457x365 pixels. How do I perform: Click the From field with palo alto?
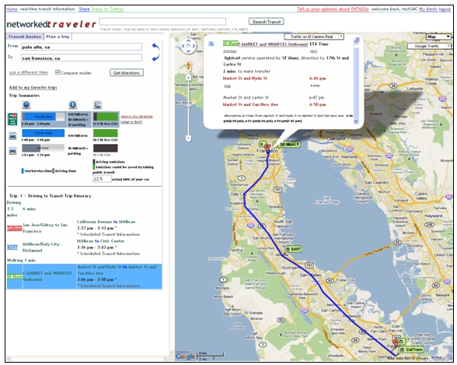coord(82,47)
